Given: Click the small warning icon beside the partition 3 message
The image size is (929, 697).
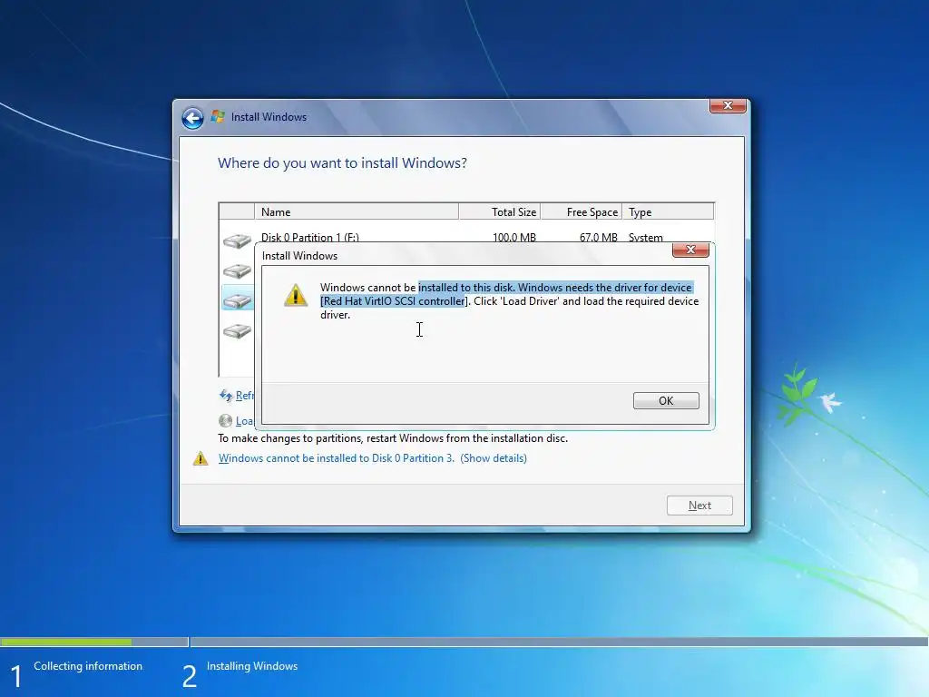Looking at the screenshot, I should 200,458.
